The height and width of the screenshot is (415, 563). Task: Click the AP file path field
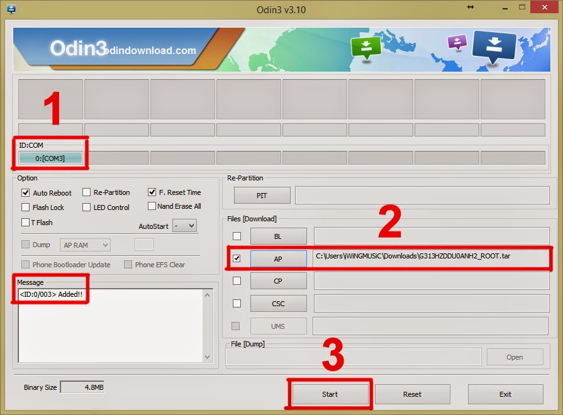tap(431, 258)
